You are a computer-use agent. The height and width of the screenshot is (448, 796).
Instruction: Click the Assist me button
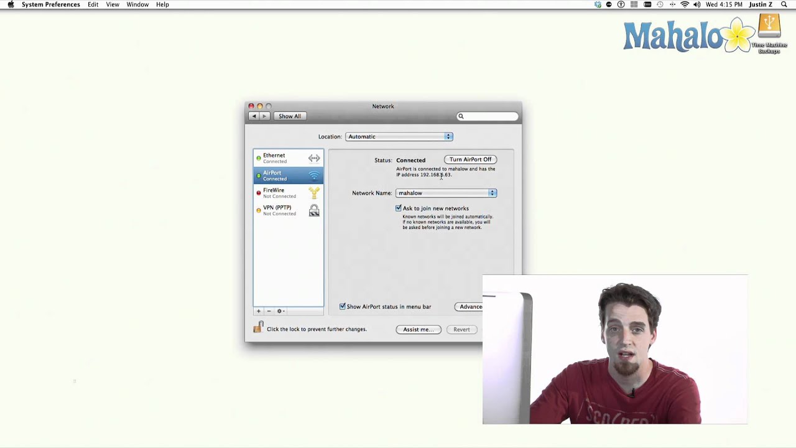pyautogui.click(x=419, y=329)
